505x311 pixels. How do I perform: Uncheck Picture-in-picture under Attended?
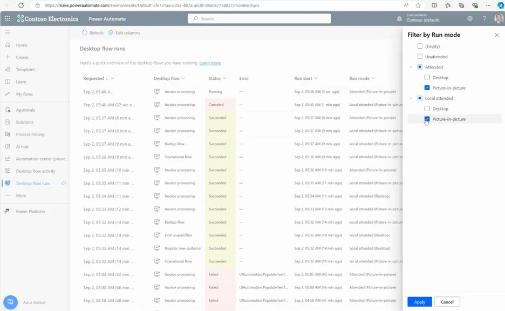point(426,87)
